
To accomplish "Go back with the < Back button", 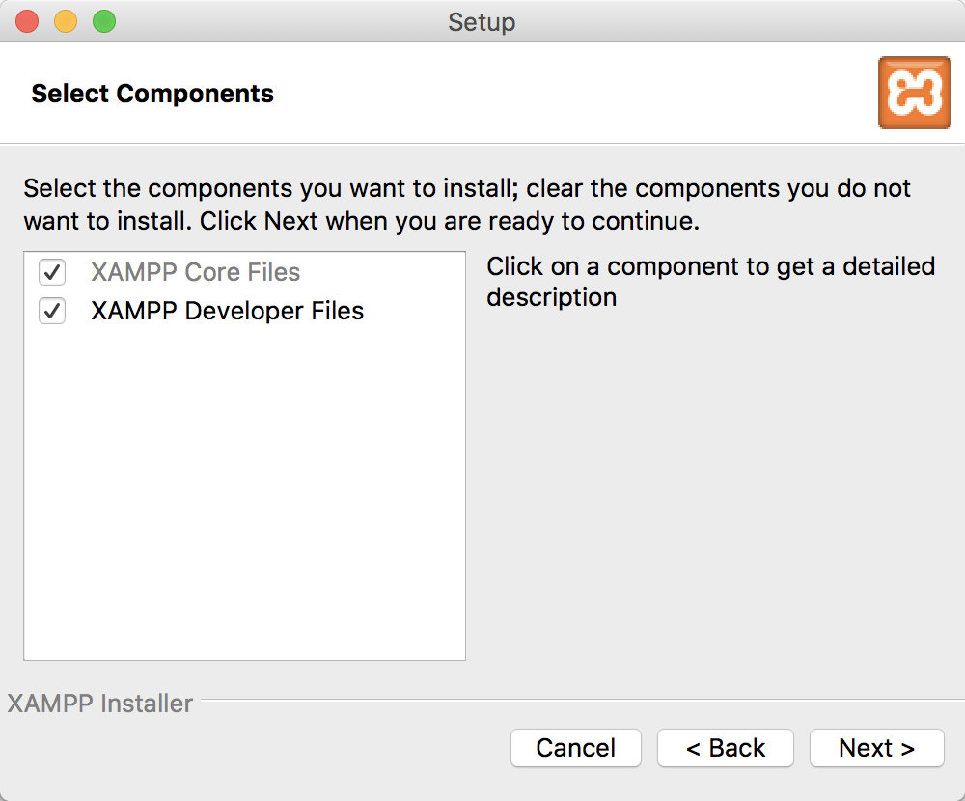I will pos(725,748).
